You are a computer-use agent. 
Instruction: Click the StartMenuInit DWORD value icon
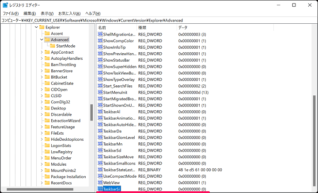pos(100,92)
